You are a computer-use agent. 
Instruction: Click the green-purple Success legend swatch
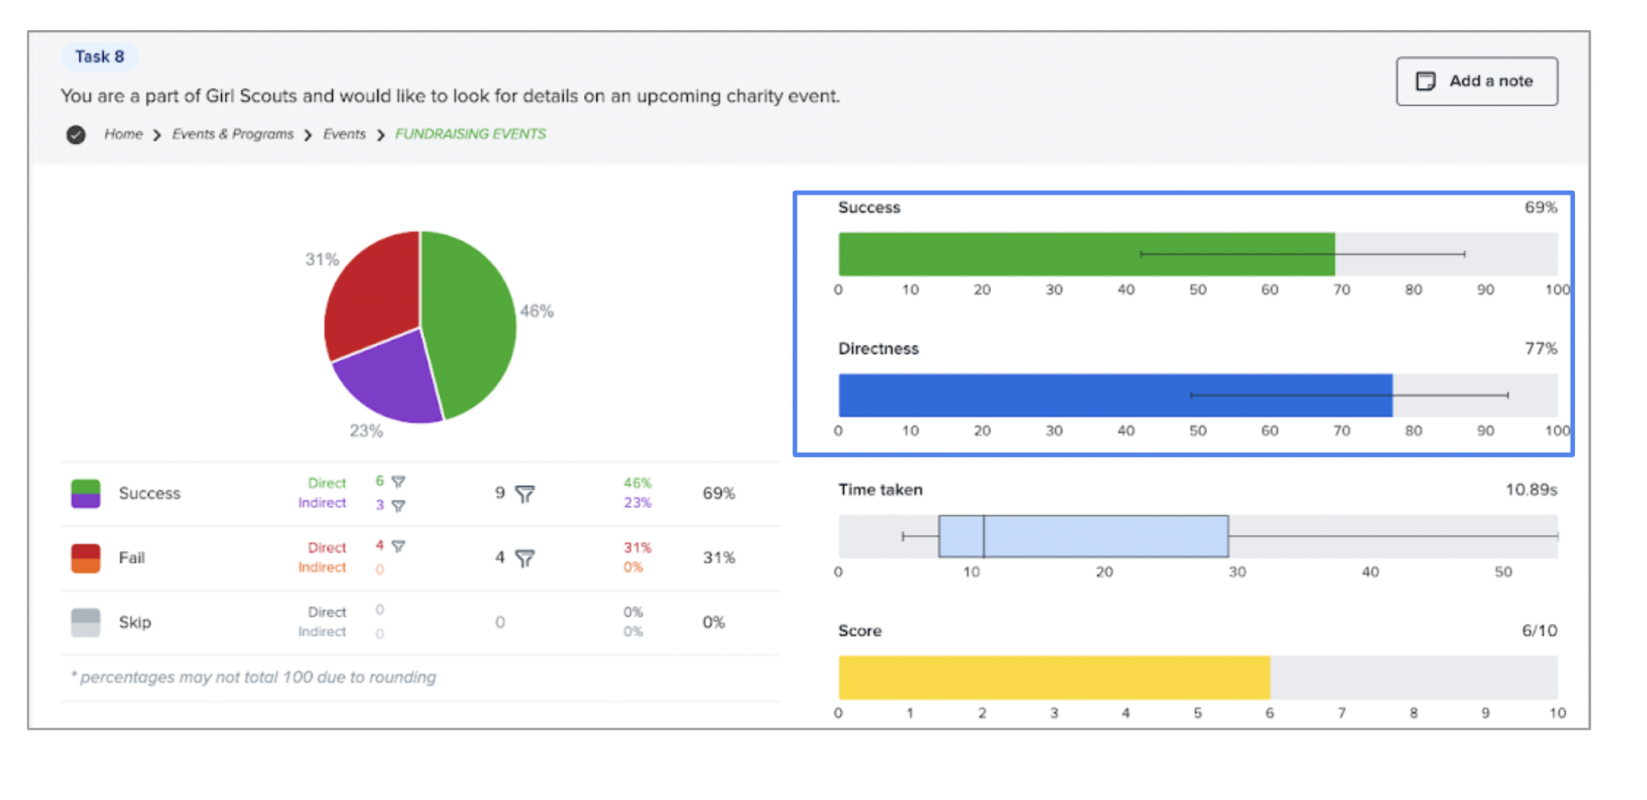tap(86, 493)
